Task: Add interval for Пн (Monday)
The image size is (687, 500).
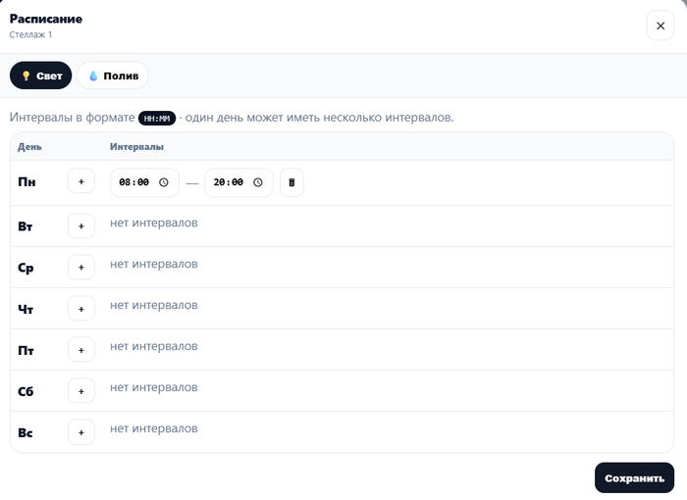Action: point(81,182)
